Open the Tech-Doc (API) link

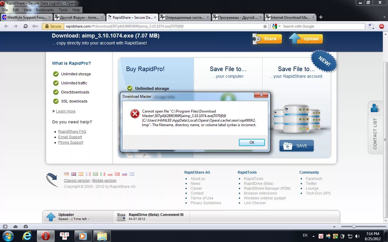(x=318, y=193)
